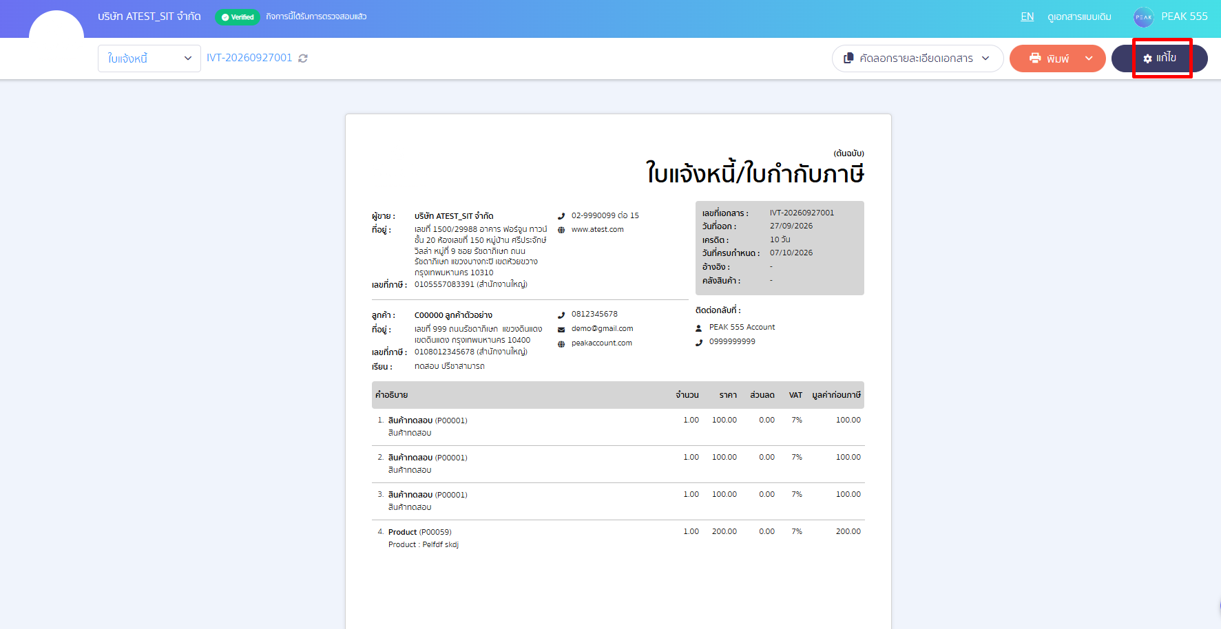Expand the print options chevron
This screenshot has width=1221, height=629.
tap(1089, 58)
